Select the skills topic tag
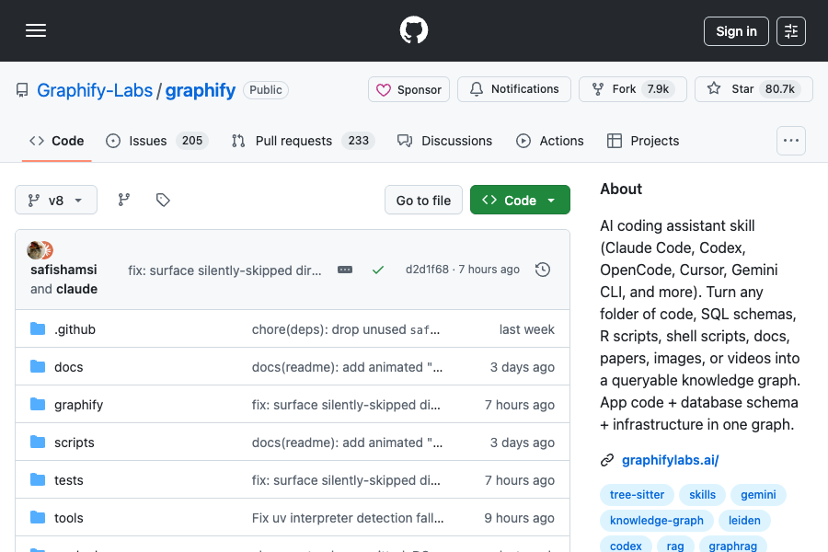This screenshot has width=828, height=552. click(702, 495)
